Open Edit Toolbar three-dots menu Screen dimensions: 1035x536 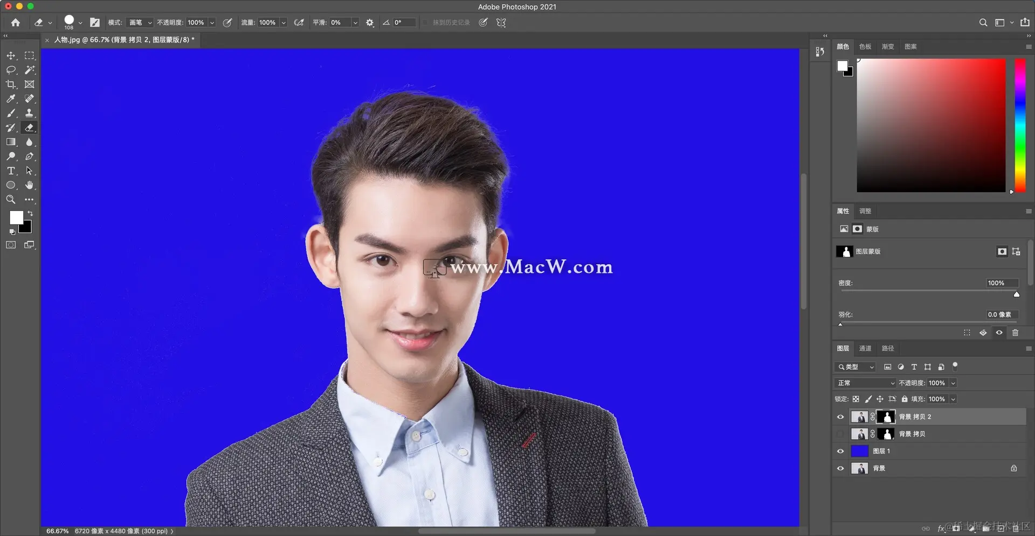(x=29, y=200)
